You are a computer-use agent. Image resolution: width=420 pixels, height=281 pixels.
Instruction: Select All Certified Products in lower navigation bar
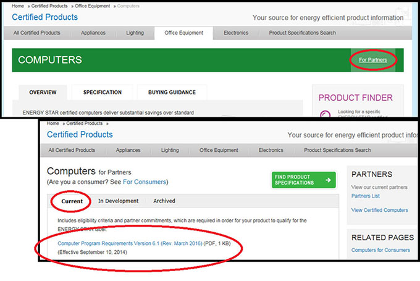[x=72, y=150]
